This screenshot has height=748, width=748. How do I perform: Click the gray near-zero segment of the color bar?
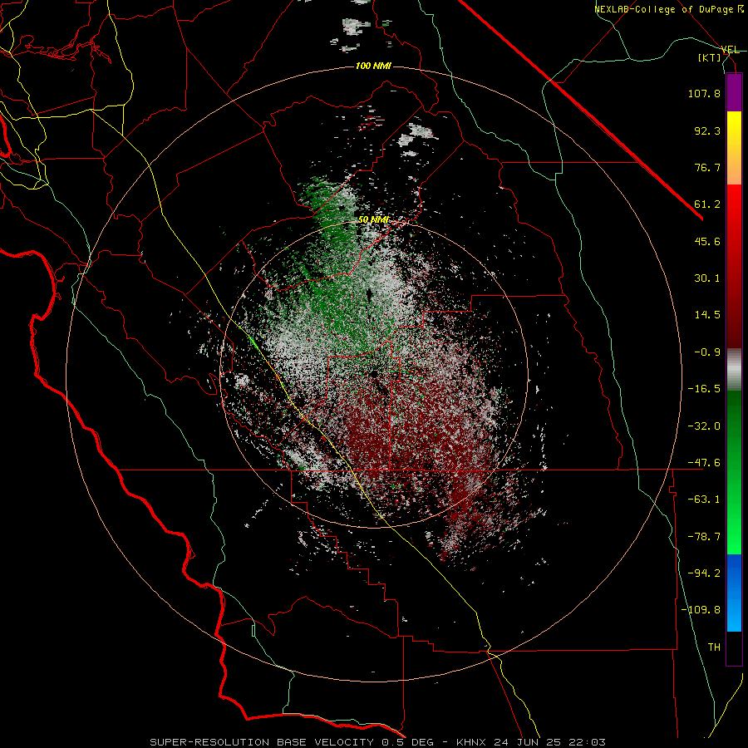click(734, 370)
